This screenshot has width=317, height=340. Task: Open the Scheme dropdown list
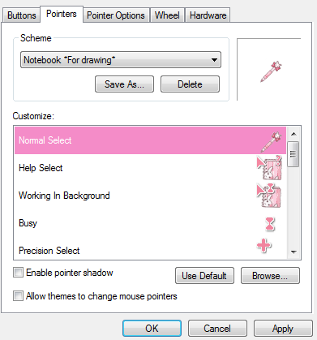click(x=121, y=60)
